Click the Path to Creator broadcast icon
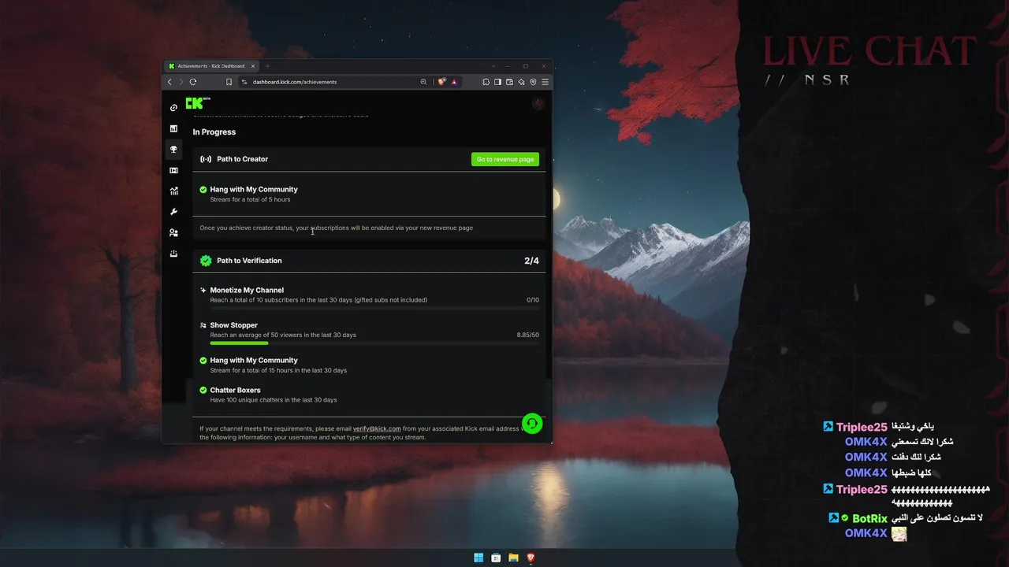 click(206, 159)
